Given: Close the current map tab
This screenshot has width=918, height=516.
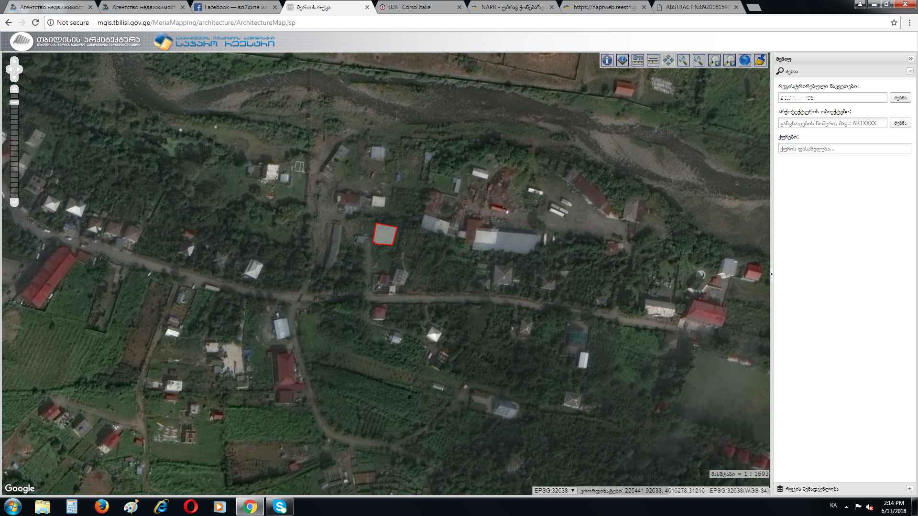Looking at the screenshot, I should coord(367,7).
